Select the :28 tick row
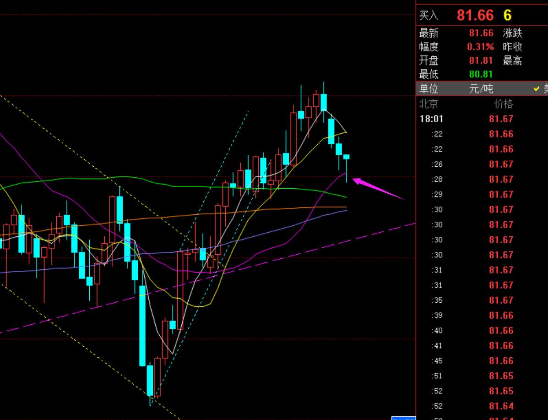 tap(482, 180)
